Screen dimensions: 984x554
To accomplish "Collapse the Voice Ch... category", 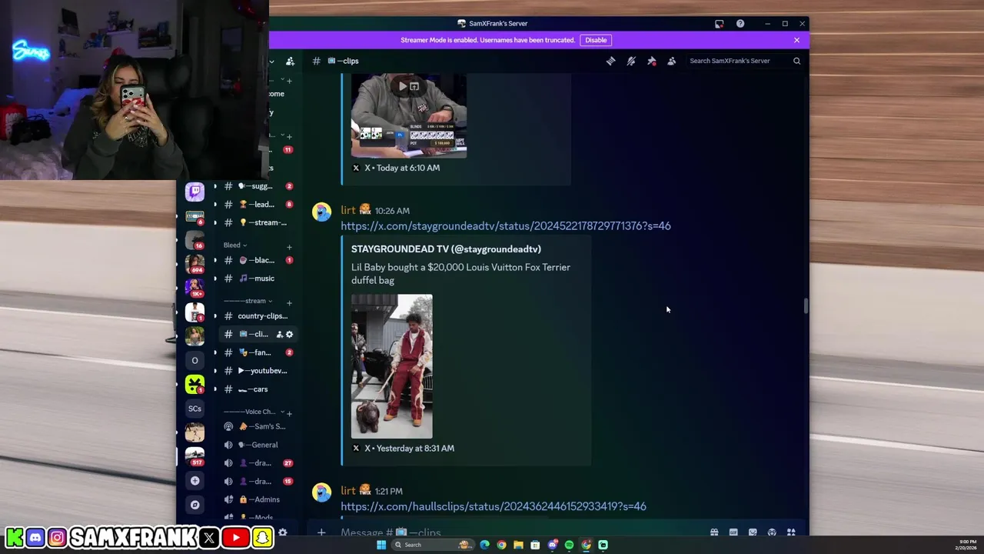I will point(254,412).
